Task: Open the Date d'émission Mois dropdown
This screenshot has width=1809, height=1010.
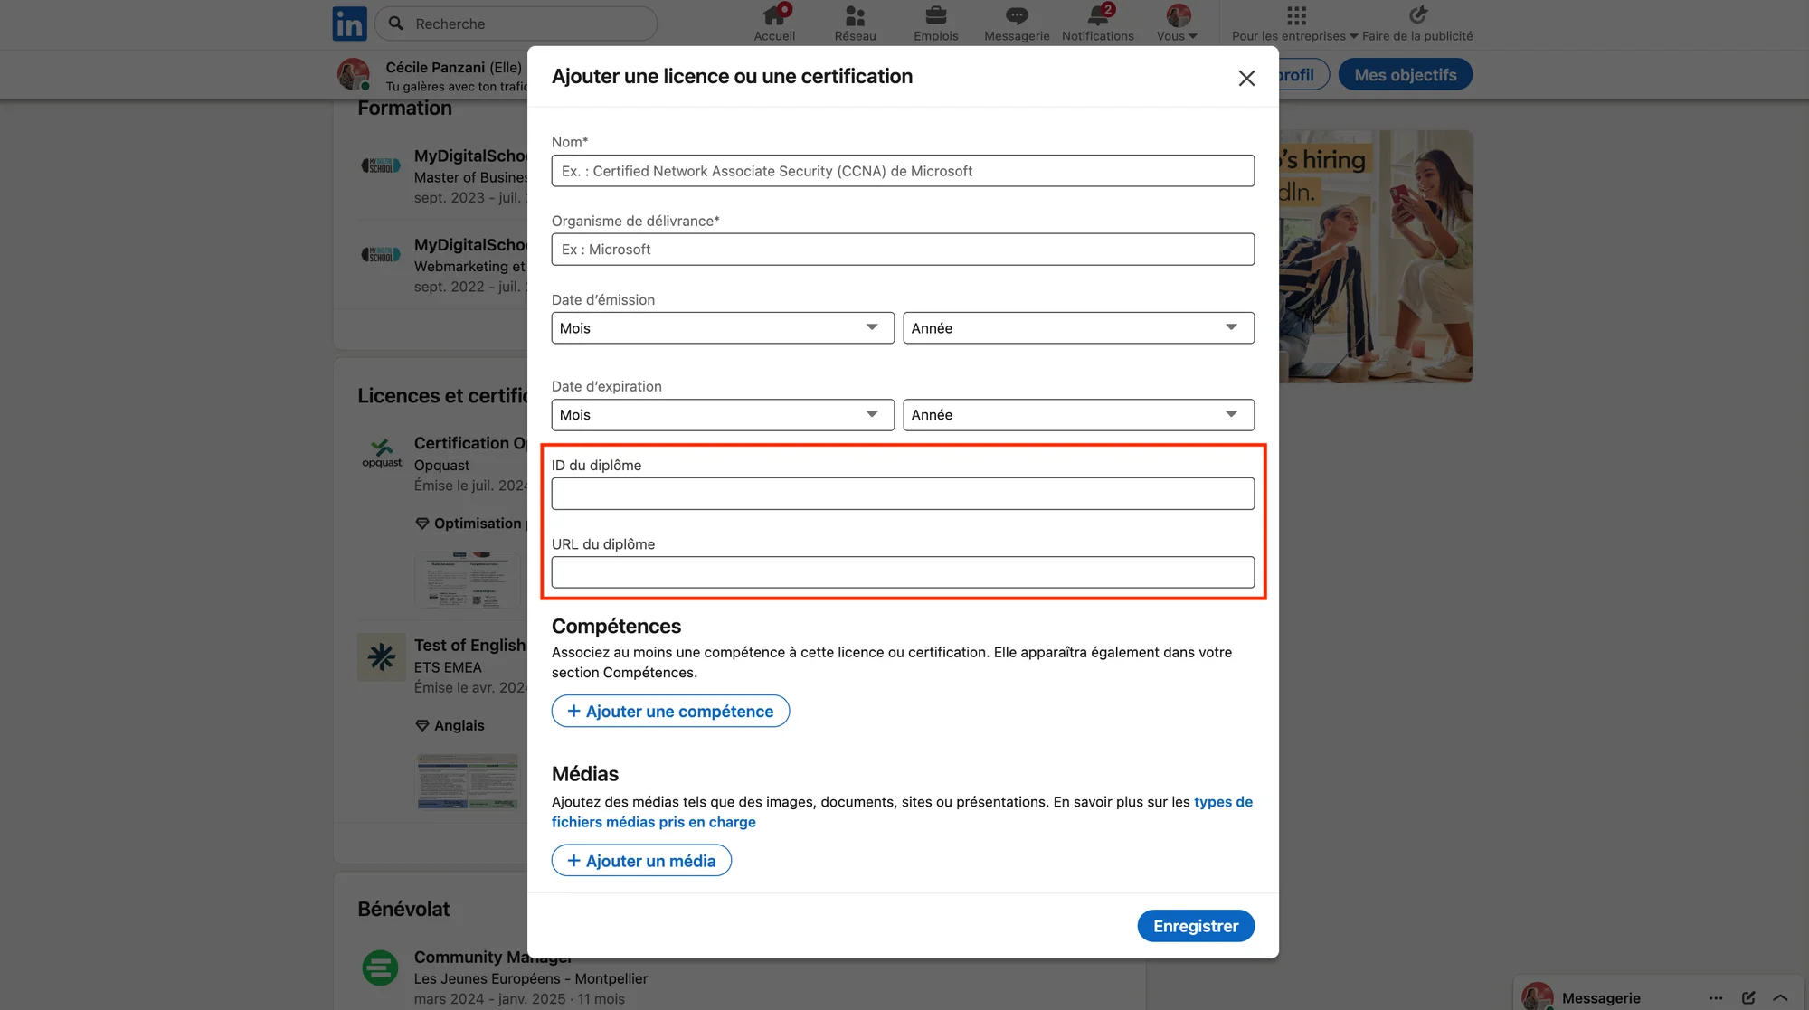Action: click(723, 328)
